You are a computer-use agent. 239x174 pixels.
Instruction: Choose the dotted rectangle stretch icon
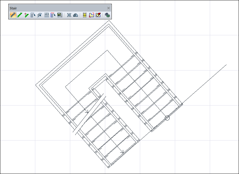(x=69, y=15)
